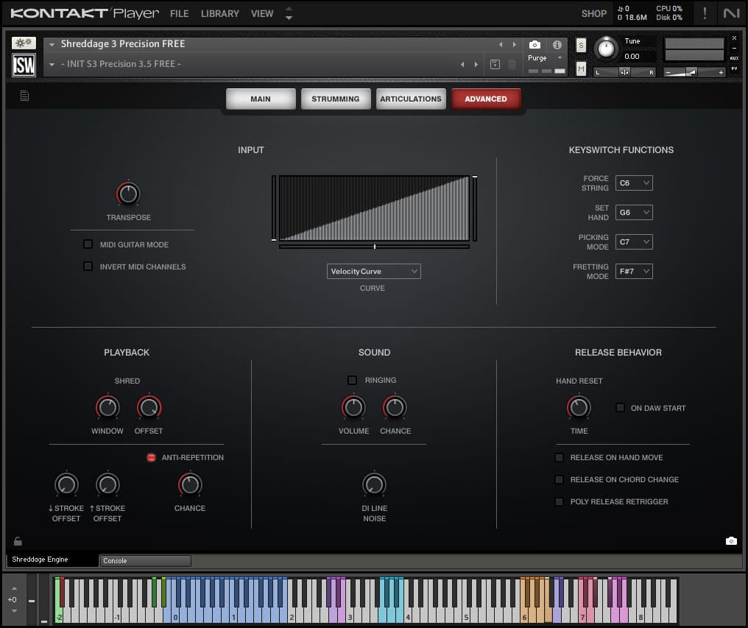Click the Tune value 0.00 field
Image resolution: width=748 pixels, height=628 pixels.
pos(632,57)
